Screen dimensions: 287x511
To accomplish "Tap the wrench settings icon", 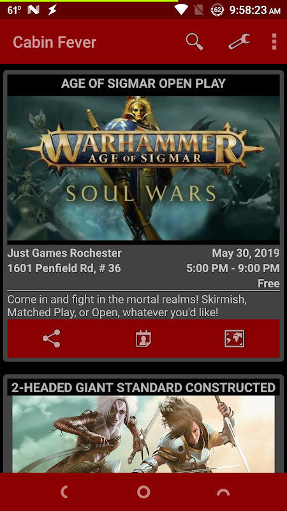I will (x=239, y=42).
